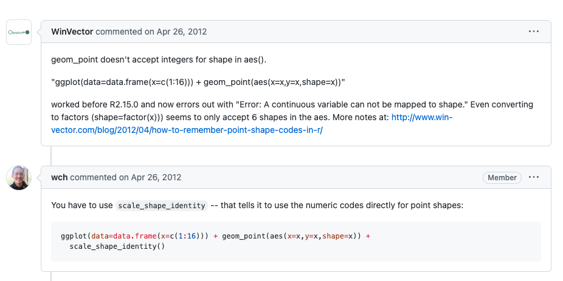Click the 'on Apr 26, 2012' timestamp by wch
Image resolution: width=563 pixels, height=281 pixels.
[150, 177]
